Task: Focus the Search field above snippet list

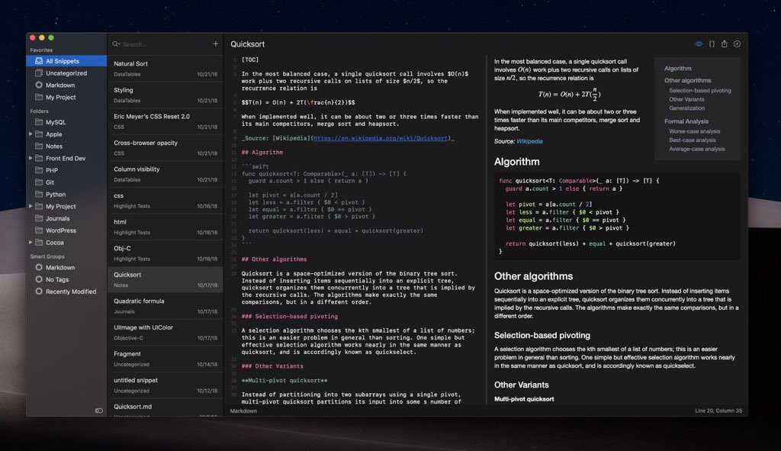Action: (x=162, y=44)
